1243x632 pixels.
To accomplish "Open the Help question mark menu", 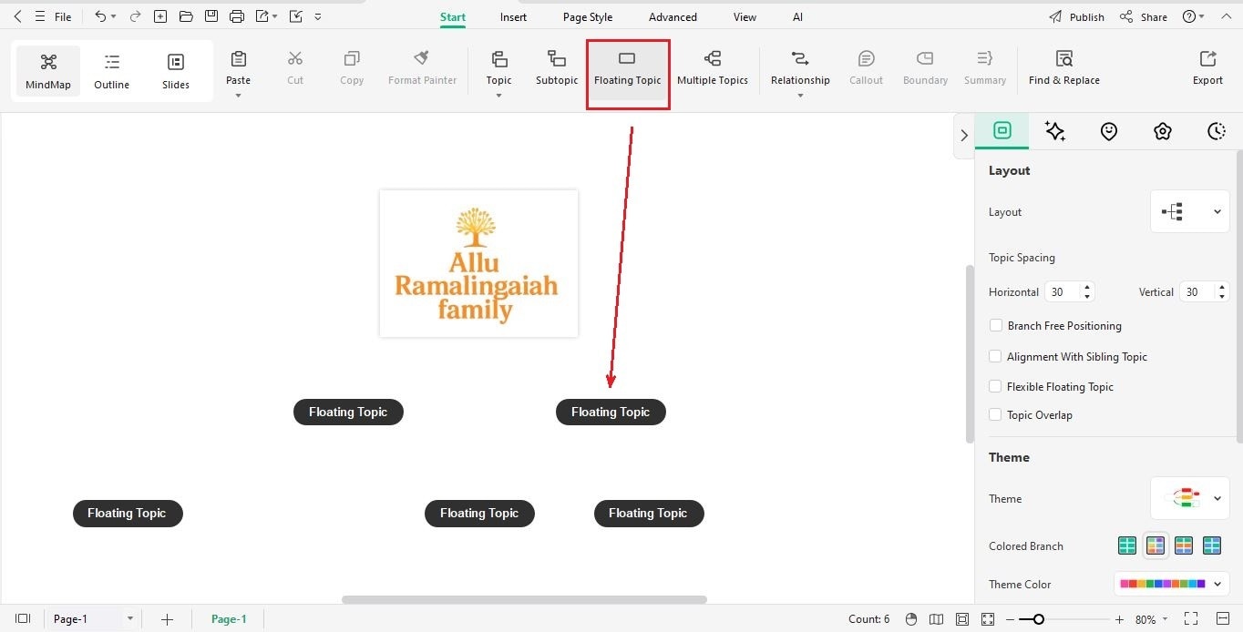I will coord(1193,16).
